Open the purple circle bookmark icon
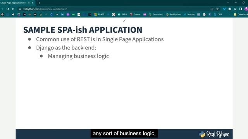 coord(68,14)
